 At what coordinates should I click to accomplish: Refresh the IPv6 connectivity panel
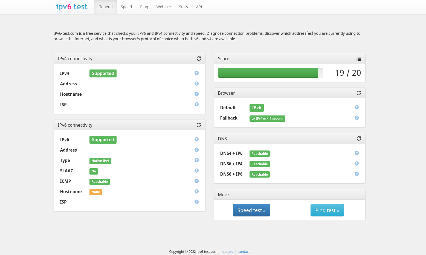pos(199,125)
